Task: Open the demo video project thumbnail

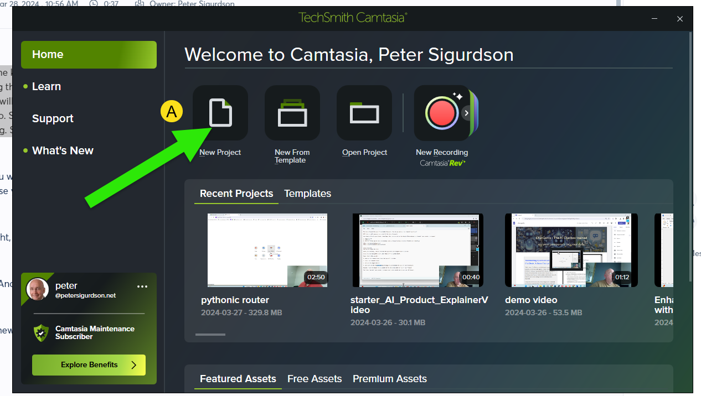Action: point(571,250)
